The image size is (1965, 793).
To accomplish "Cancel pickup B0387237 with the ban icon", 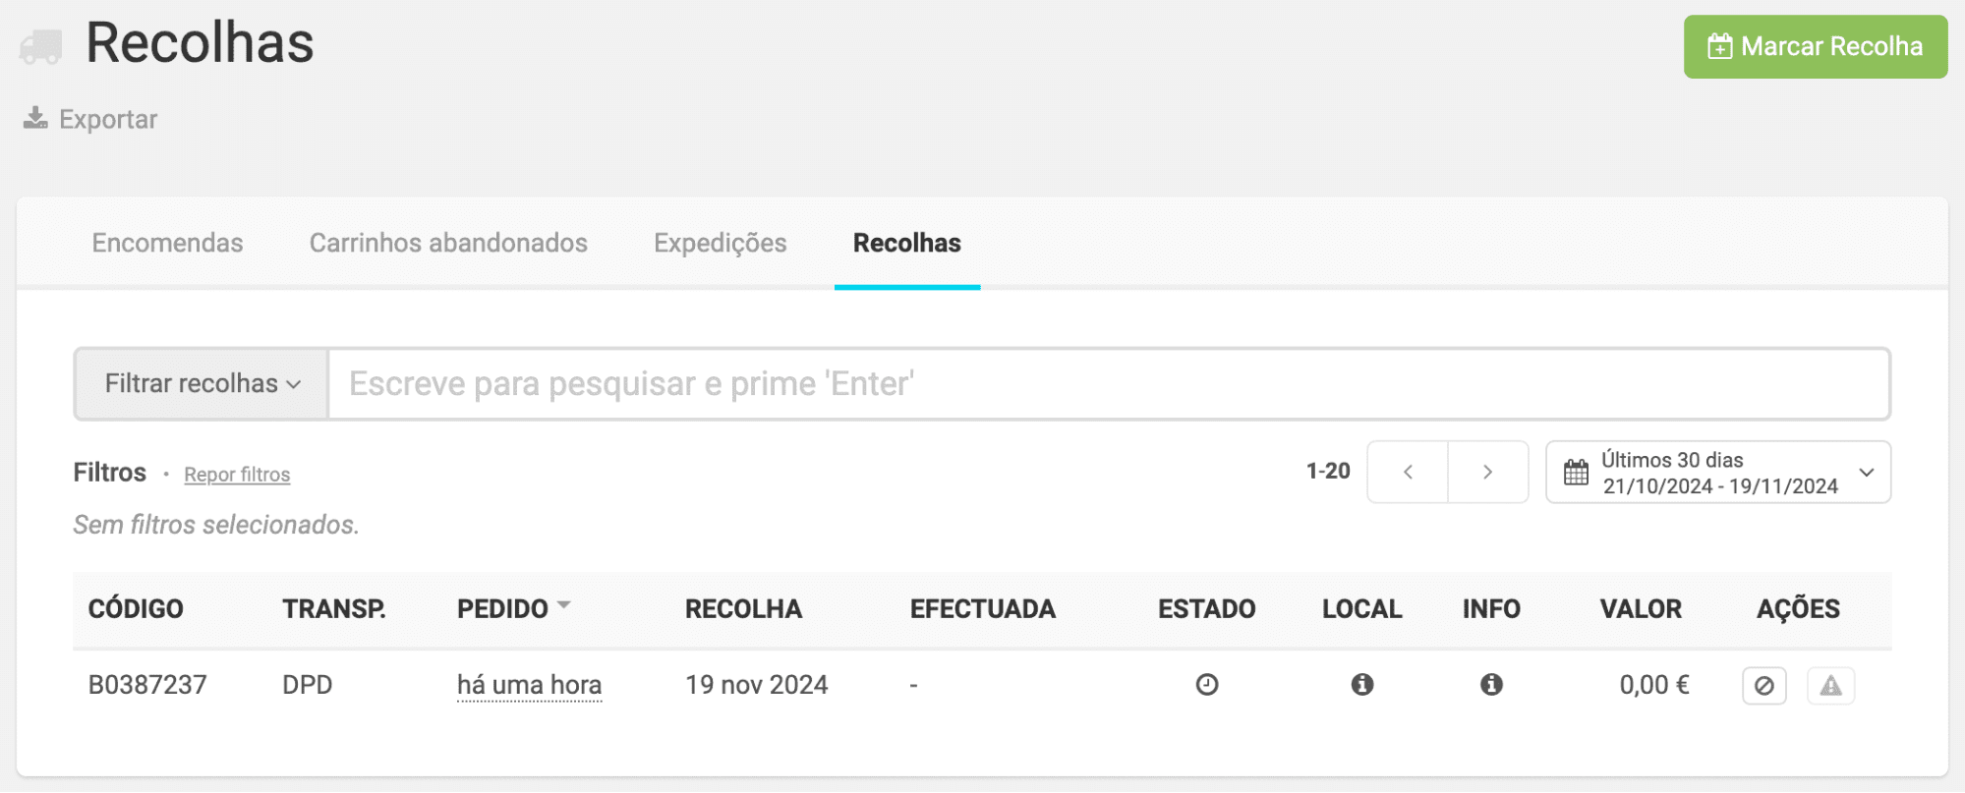I will point(1763,686).
